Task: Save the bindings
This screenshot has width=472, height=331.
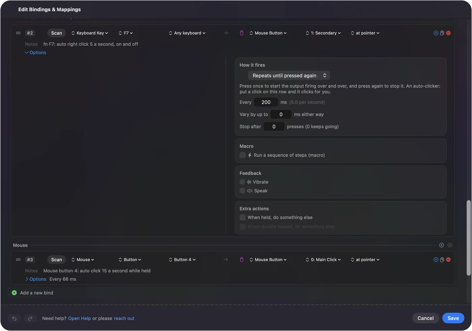Action: [x=453, y=318]
